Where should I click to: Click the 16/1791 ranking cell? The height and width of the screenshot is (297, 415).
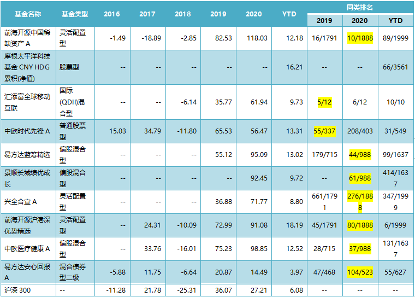click(325, 38)
